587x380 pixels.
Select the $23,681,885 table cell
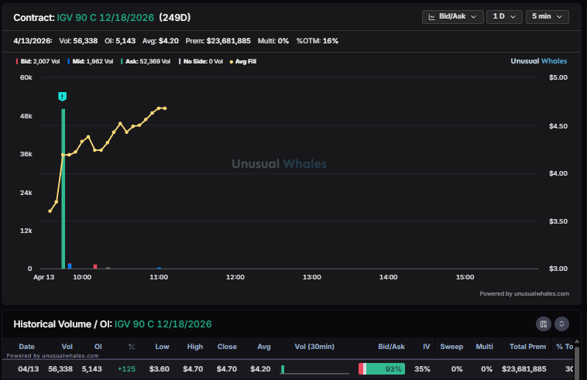[x=524, y=369]
